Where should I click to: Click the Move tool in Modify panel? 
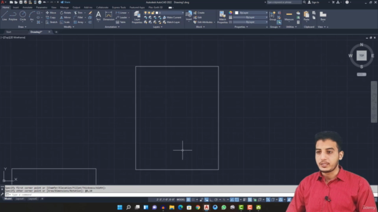click(51, 13)
